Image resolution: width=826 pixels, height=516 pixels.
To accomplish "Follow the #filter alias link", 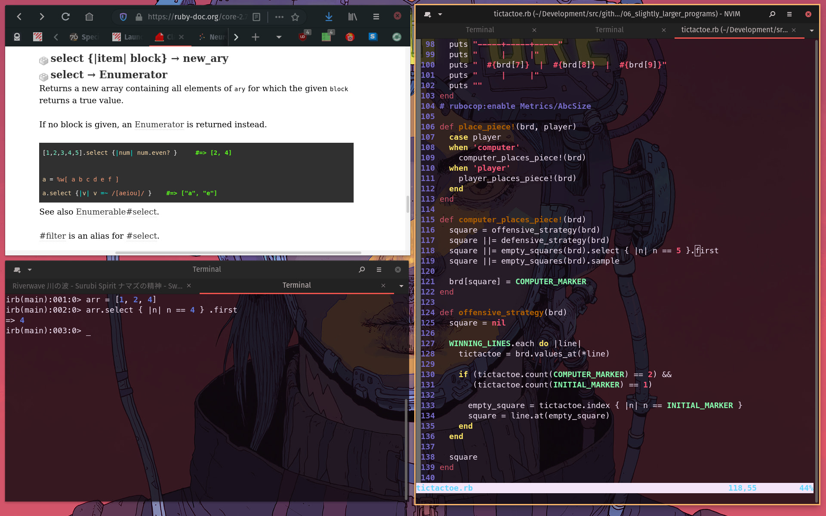I will [52, 236].
